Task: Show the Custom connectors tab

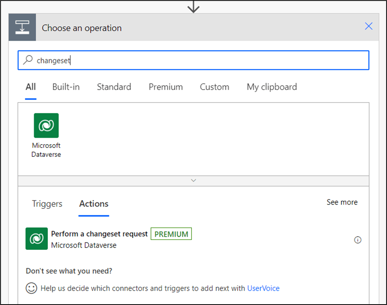Action: 214,87
